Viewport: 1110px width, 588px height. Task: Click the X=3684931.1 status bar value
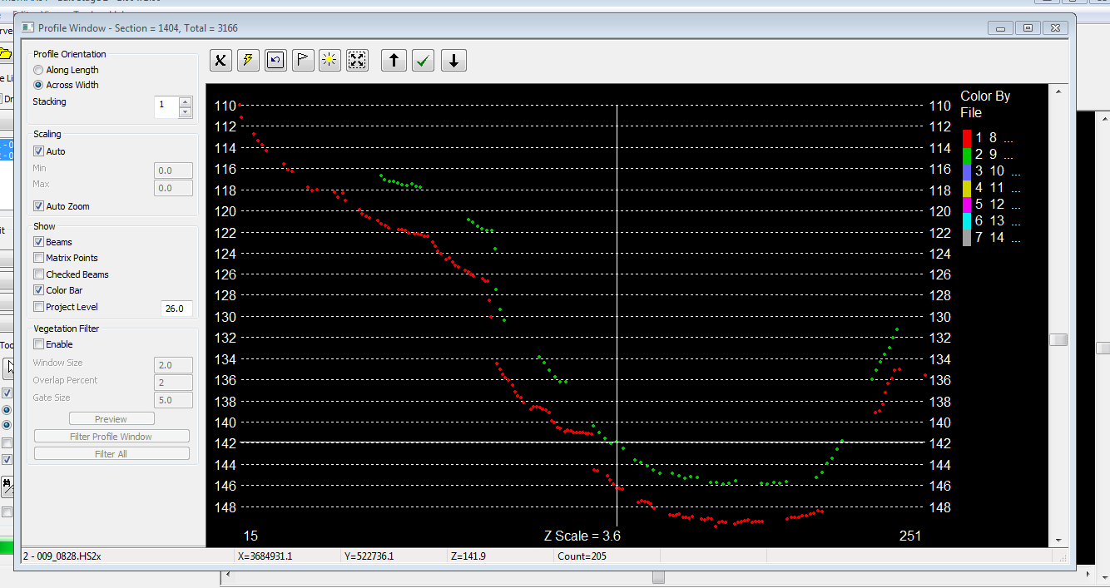[x=265, y=556]
